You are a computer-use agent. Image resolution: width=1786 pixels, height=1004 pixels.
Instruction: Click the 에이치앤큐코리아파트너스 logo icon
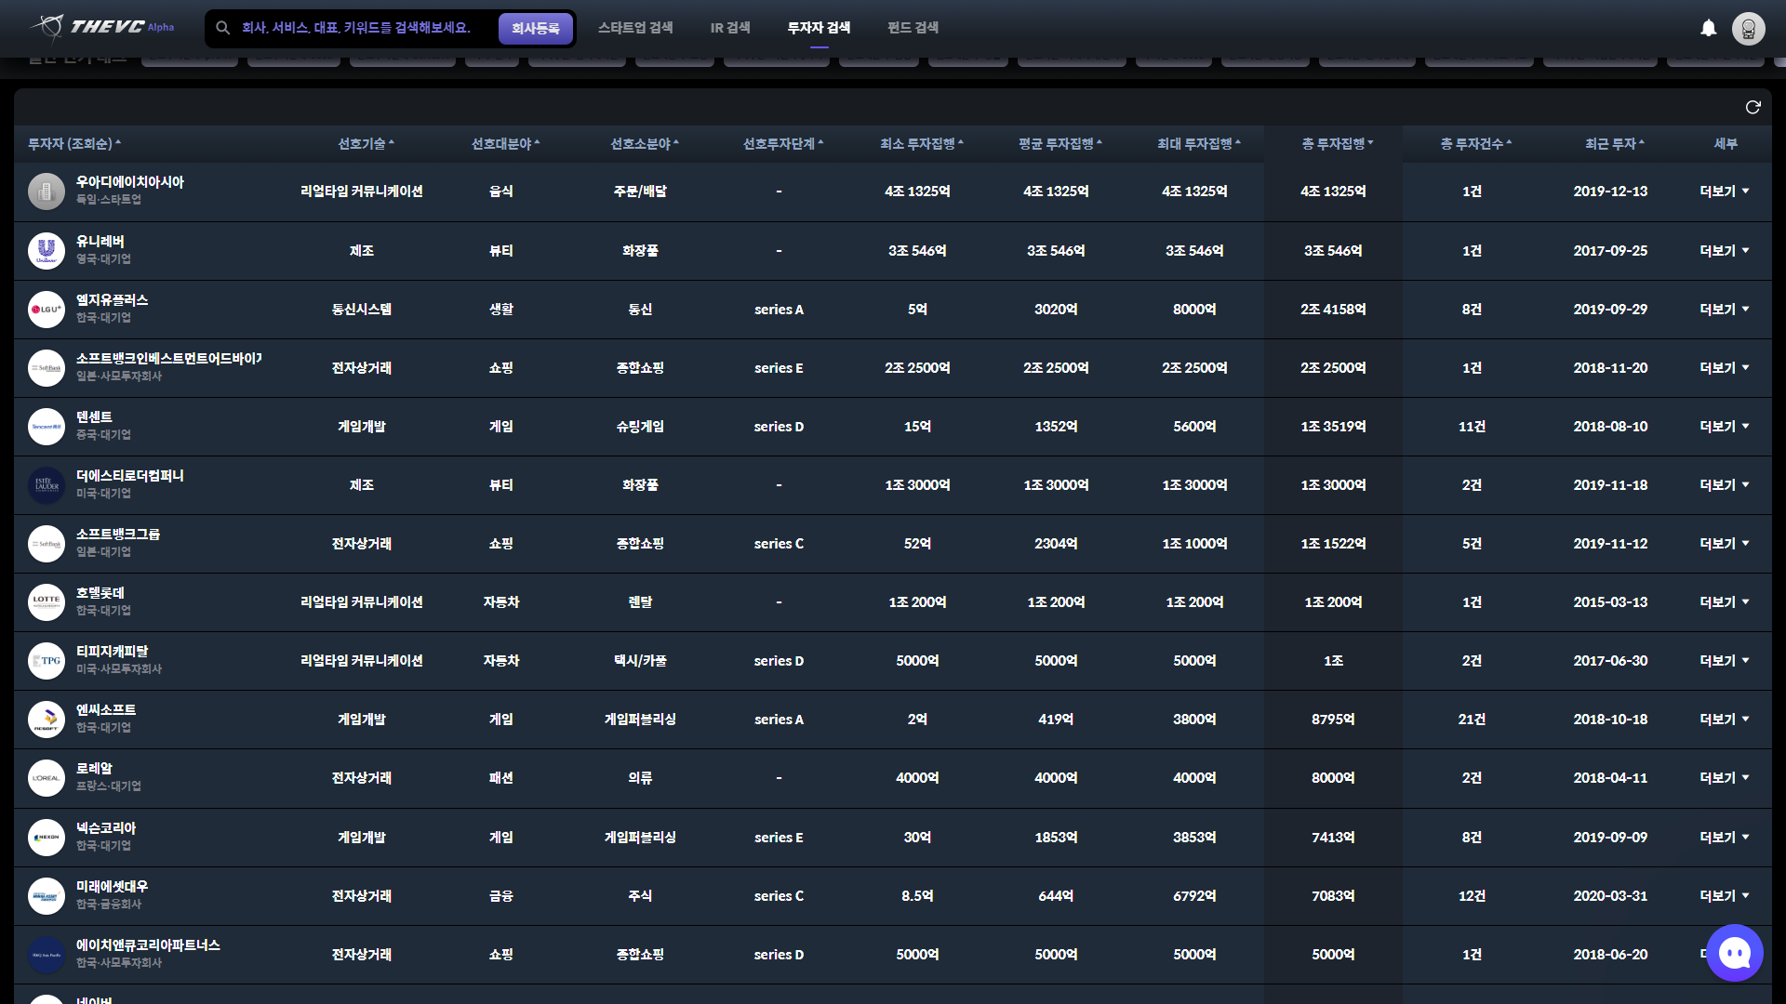pos(47,955)
